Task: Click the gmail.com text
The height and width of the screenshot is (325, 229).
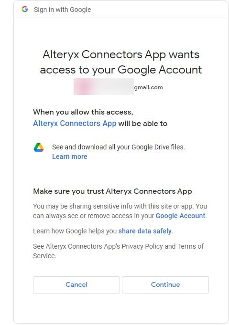Action: click(149, 87)
